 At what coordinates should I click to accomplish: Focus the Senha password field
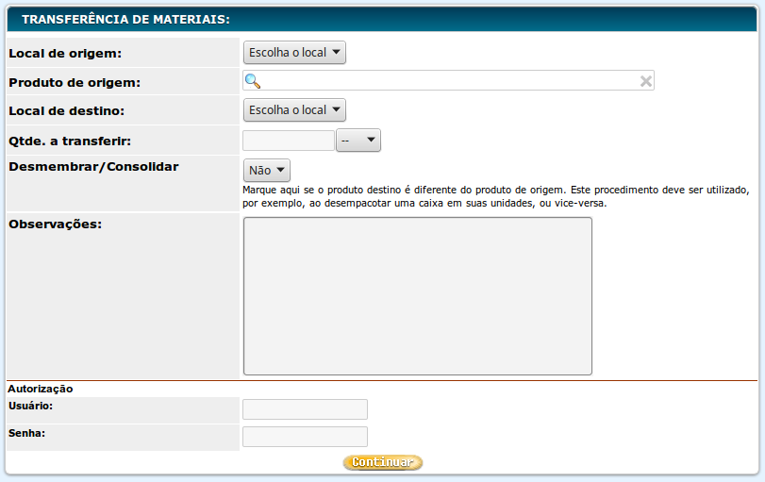[x=305, y=437]
